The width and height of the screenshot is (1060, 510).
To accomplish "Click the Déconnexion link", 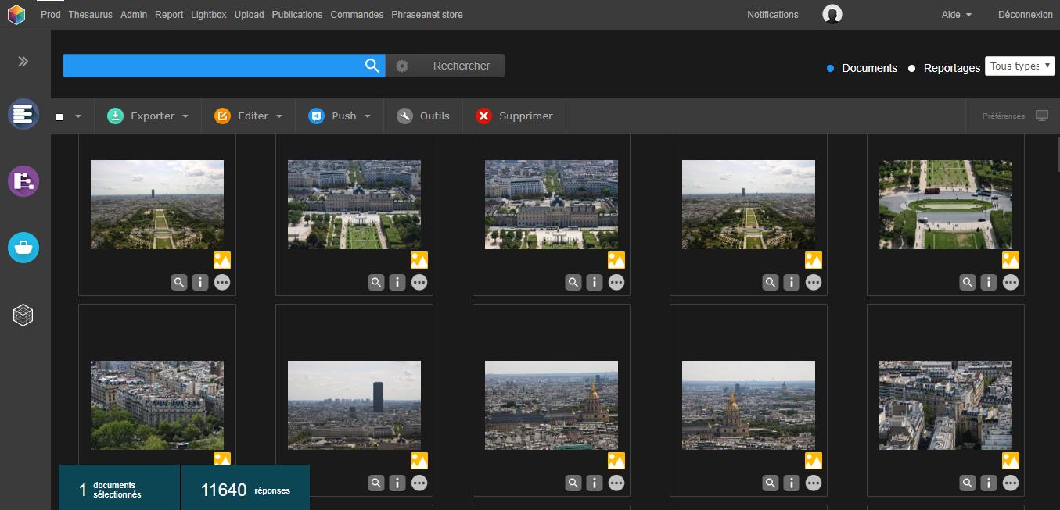I will [1026, 15].
